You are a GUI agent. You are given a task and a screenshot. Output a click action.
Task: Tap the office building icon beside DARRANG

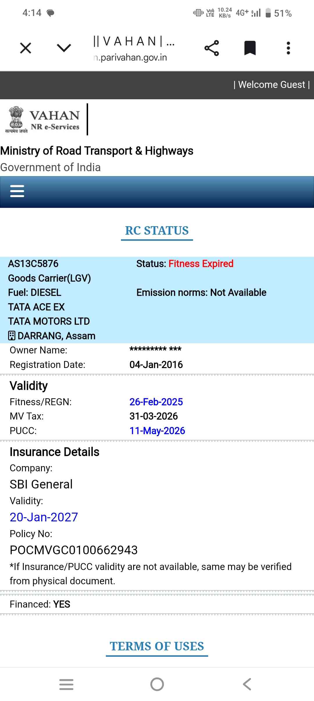(12, 336)
